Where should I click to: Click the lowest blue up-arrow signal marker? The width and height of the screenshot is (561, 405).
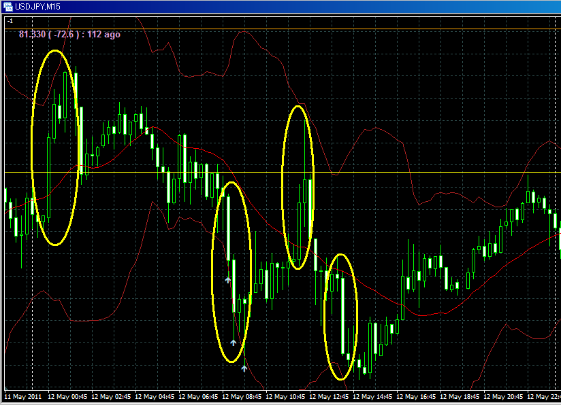[x=244, y=368]
